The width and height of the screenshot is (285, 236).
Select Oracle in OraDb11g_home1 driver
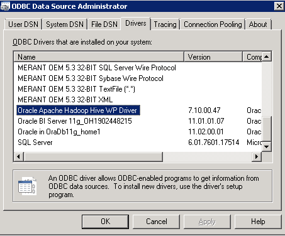(x=59, y=132)
